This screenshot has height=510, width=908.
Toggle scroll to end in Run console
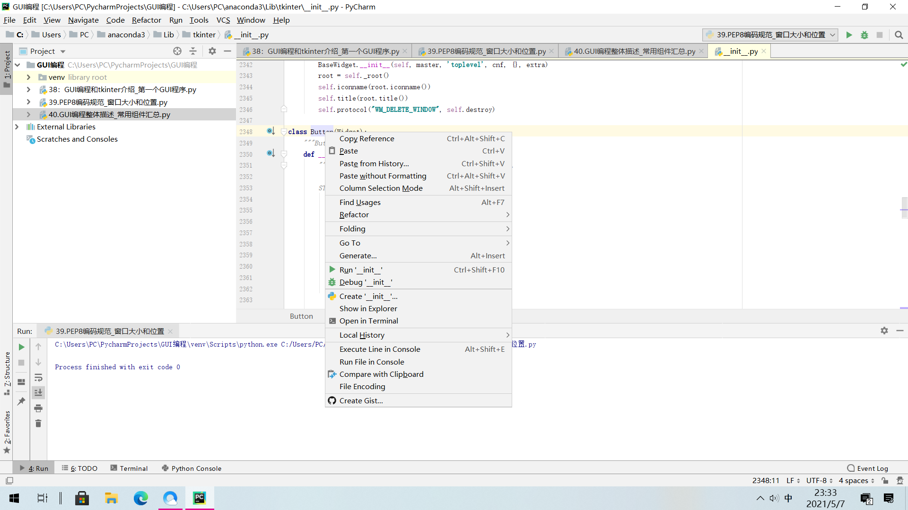click(x=38, y=392)
